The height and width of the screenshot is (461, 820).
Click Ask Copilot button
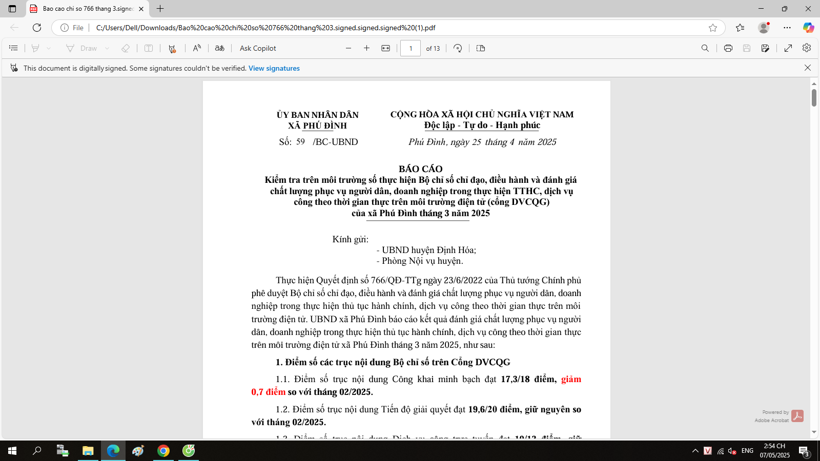(258, 48)
